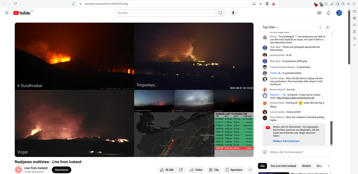358x174 pixels.
Task: Open Leo AI in right sidebar
Action: coord(354,38)
